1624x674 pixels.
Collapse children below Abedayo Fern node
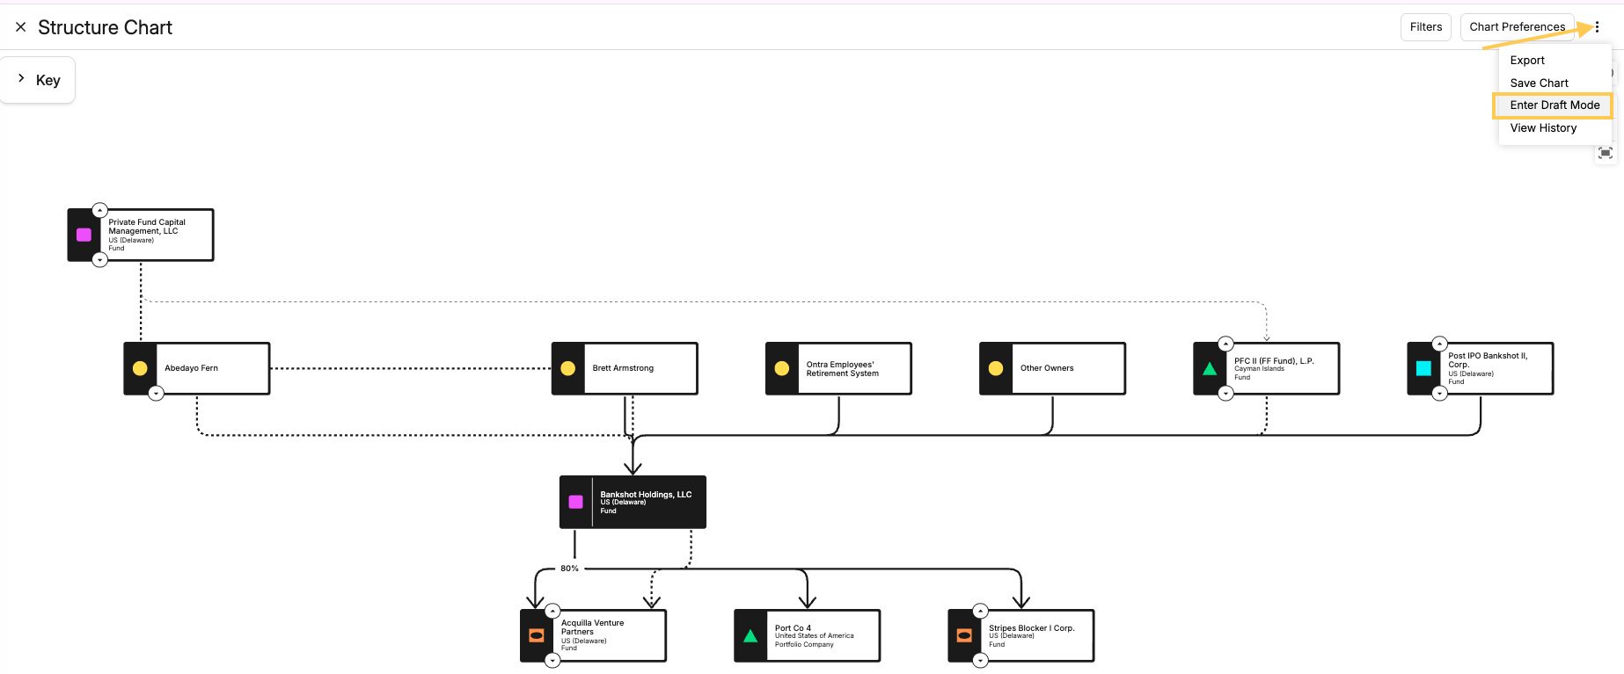click(156, 394)
